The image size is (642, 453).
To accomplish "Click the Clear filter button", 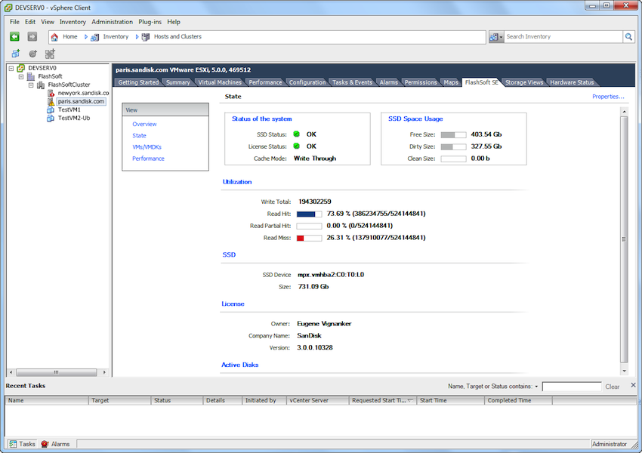I will pos(612,387).
